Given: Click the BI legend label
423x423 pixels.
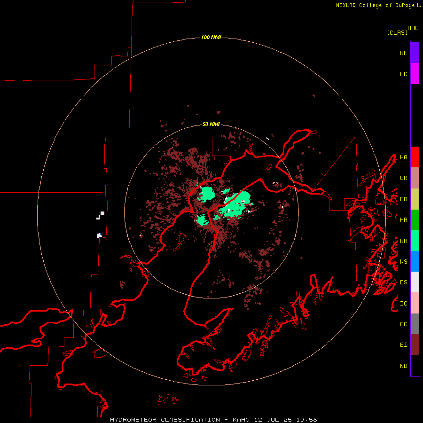Looking at the screenshot, I should coord(404,345).
